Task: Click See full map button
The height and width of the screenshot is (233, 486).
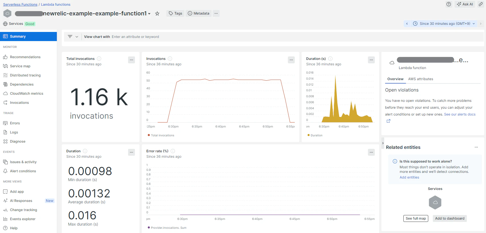Action: 416,218
